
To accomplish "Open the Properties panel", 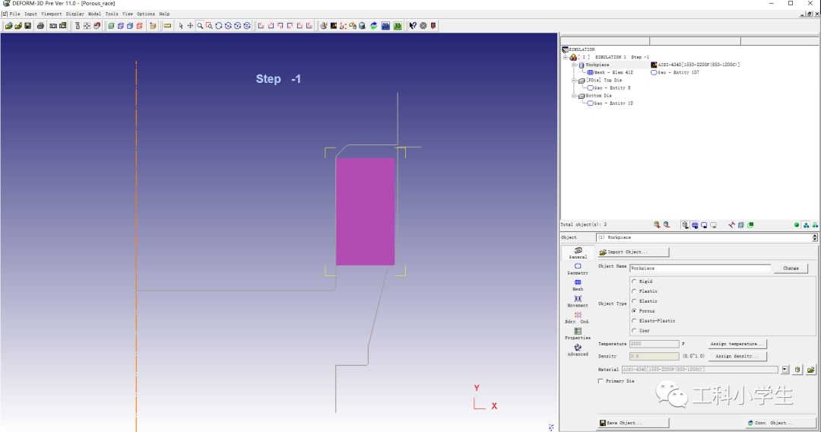I will pos(578,334).
